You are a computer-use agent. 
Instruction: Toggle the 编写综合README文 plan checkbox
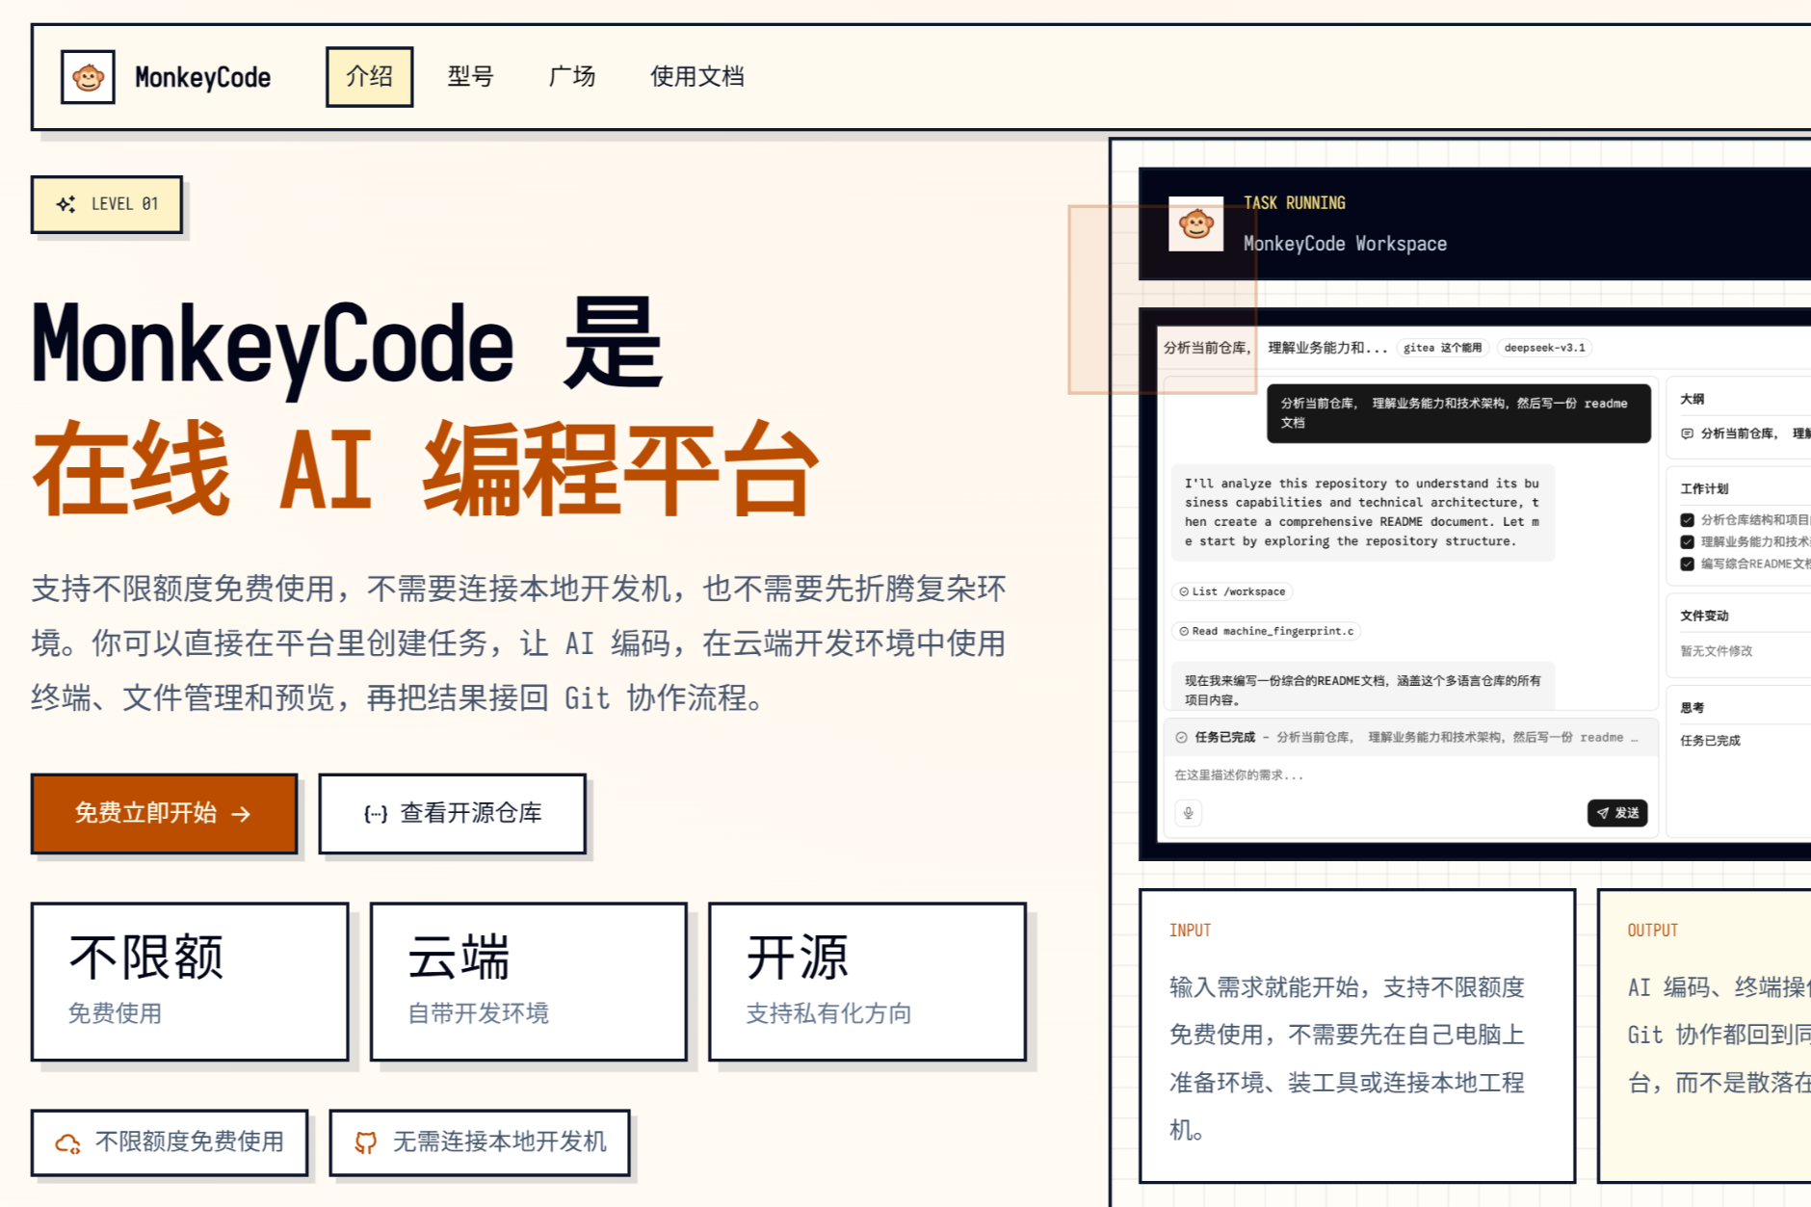click(x=1687, y=564)
